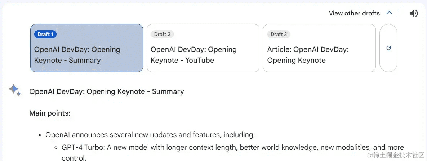Image resolution: width=427 pixels, height=161 pixels.
Task: Click the narrow card holding regenerate button
Action: pos(388,48)
